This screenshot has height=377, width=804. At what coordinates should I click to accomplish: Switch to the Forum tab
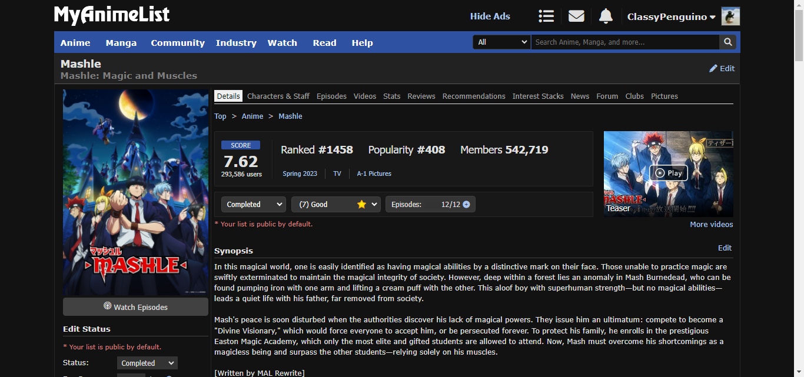click(607, 96)
